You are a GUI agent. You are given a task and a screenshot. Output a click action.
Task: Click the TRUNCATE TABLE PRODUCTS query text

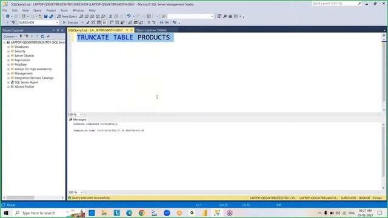click(123, 38)
